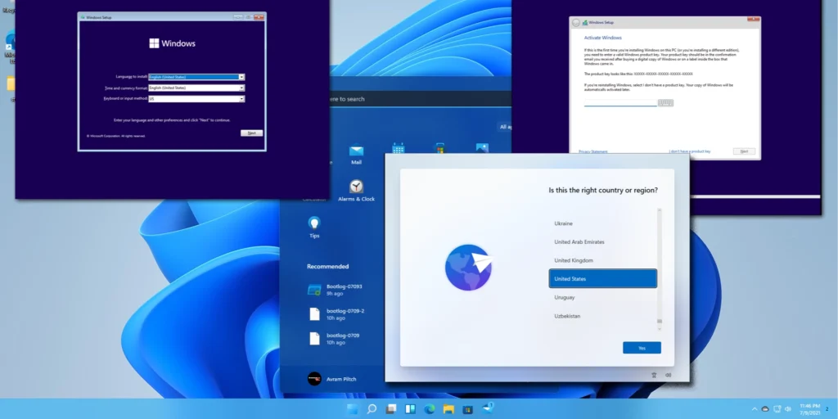This screenshot has height=419, width=838.
Task: Select United Kingdom in the country list
Action: [602, 260]
